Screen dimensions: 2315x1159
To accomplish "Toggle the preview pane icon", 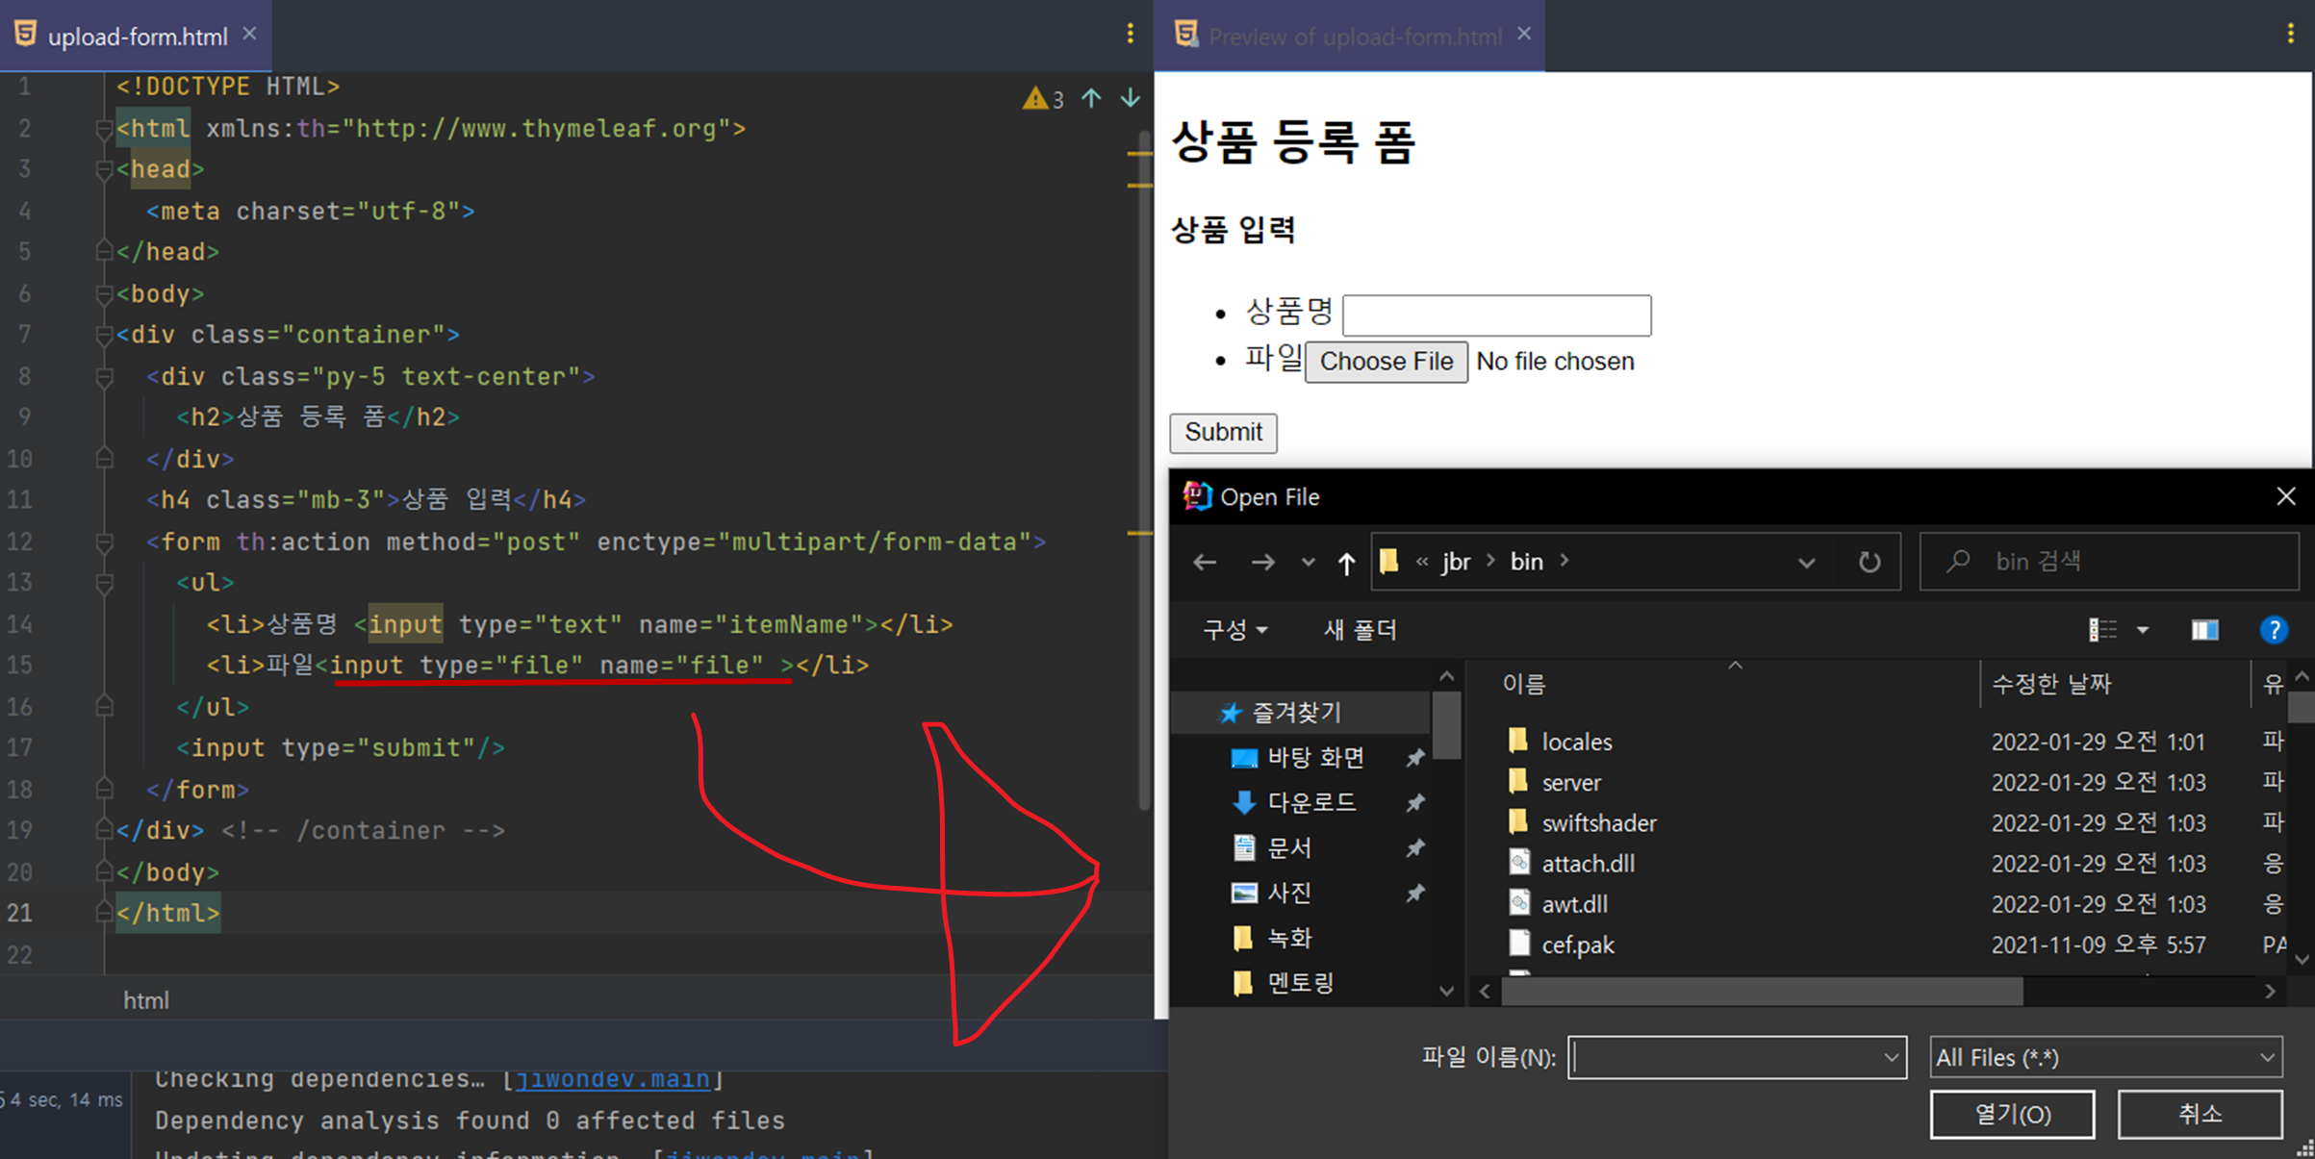I will (x=2204, y=630).
